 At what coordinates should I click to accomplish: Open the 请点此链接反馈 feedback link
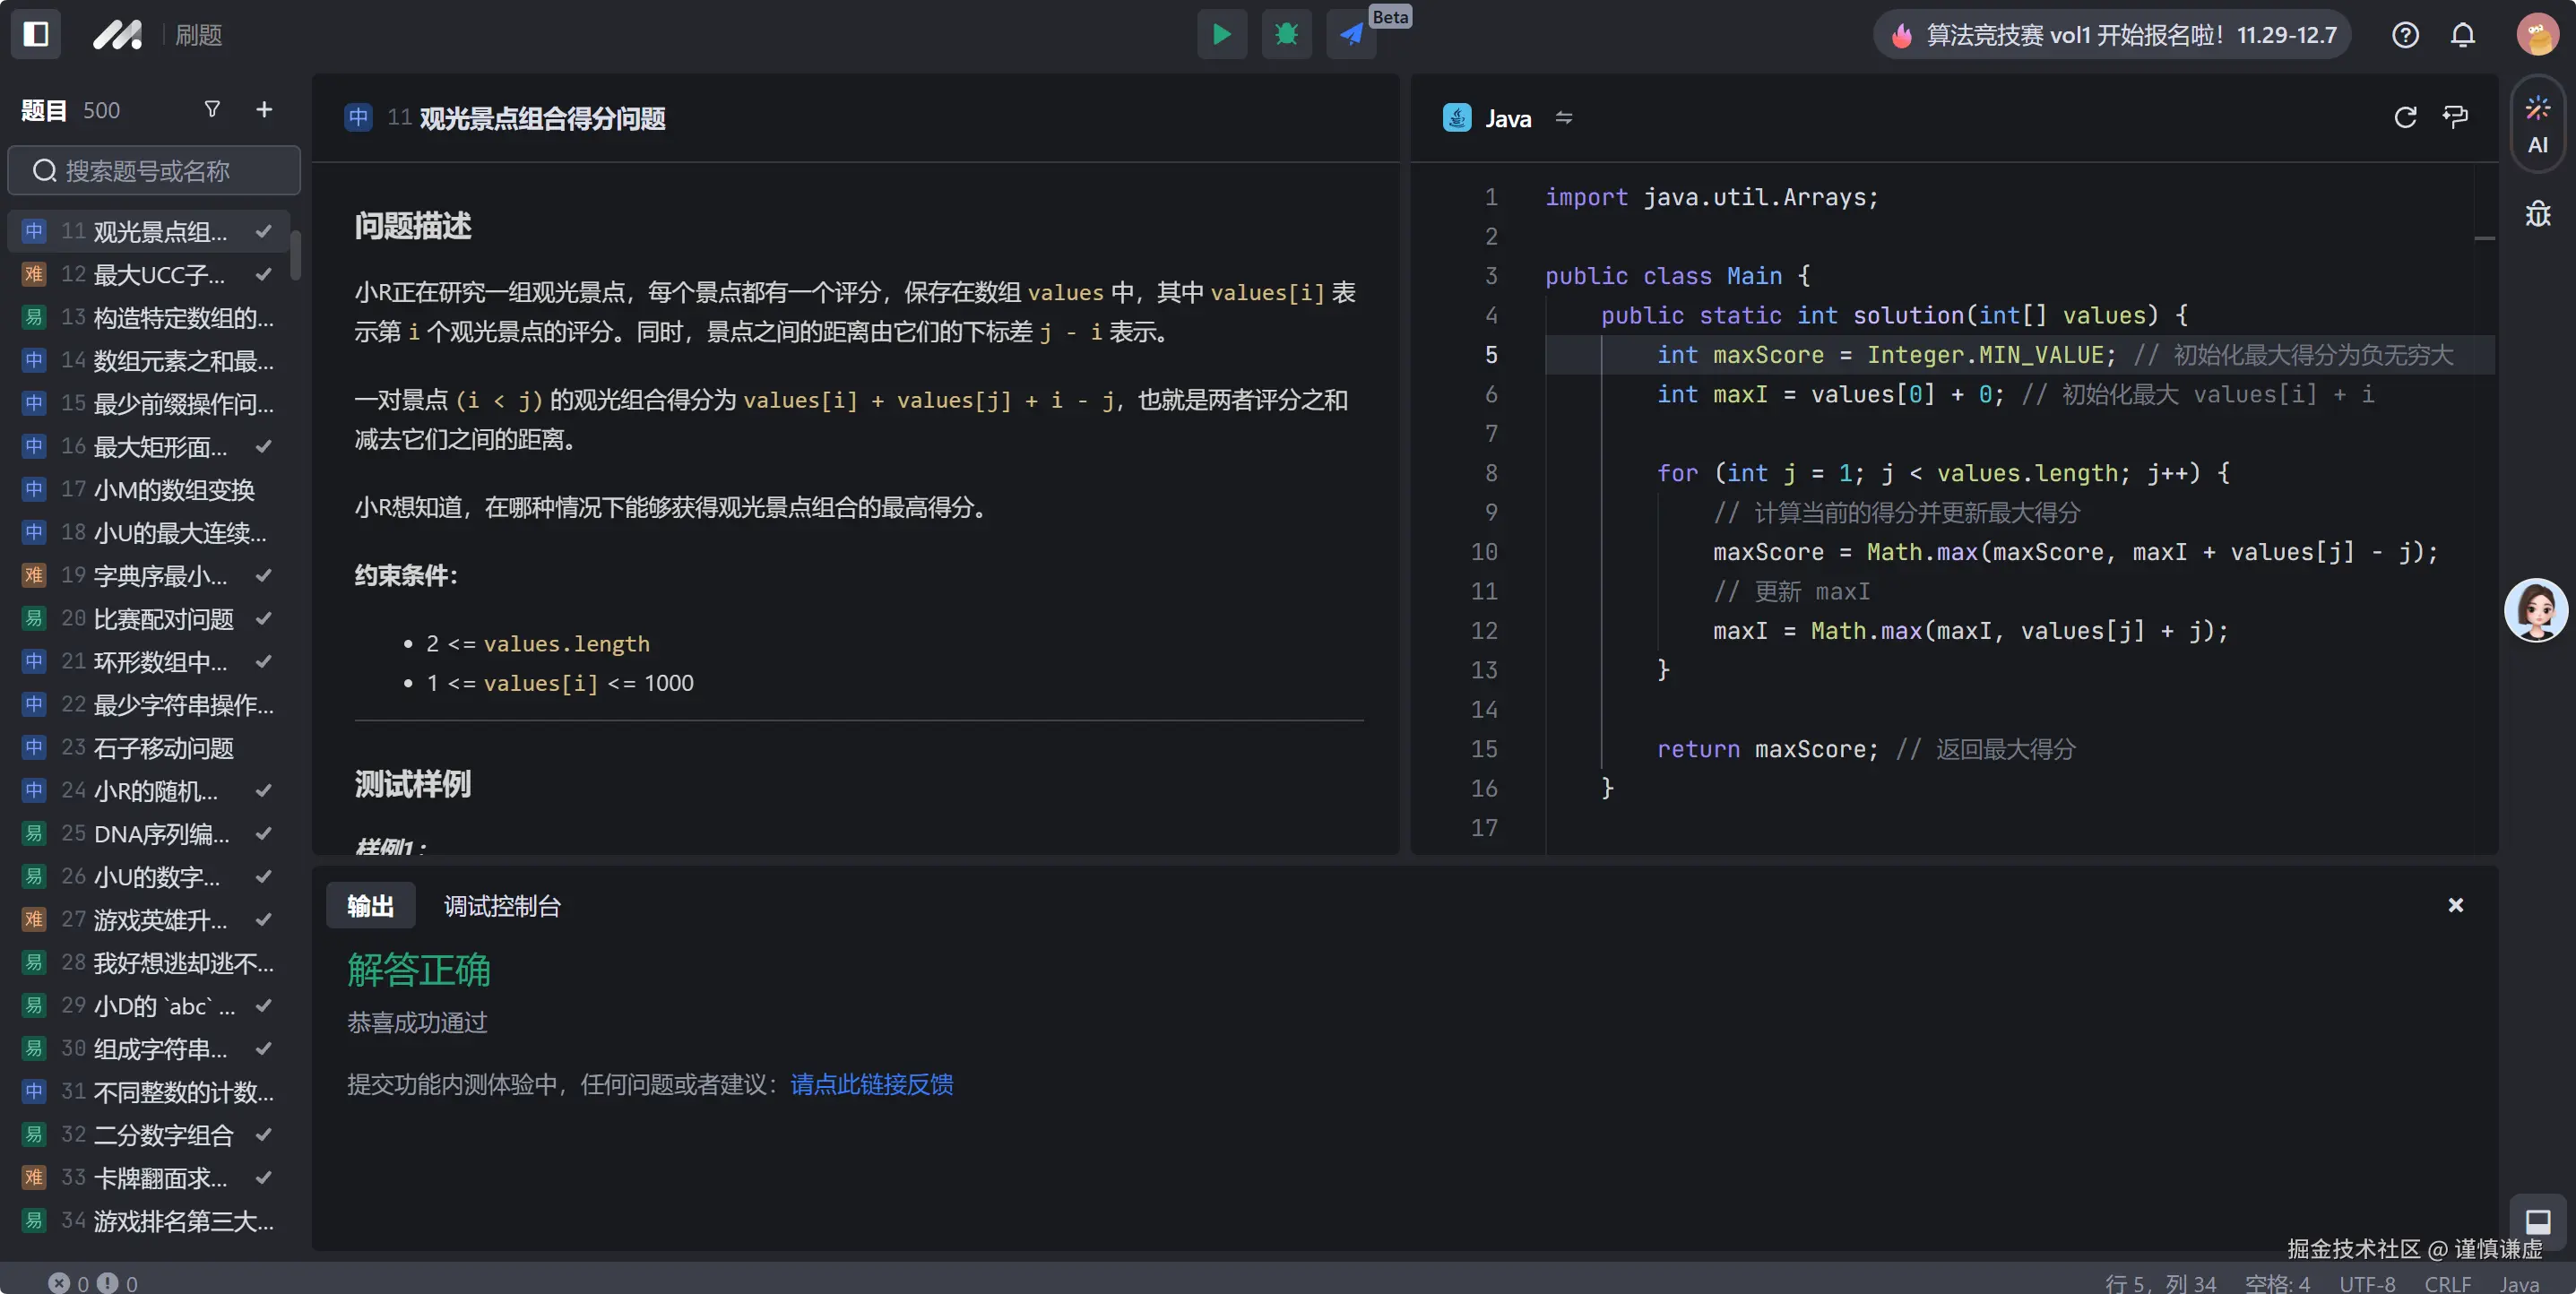point(871,1084)
